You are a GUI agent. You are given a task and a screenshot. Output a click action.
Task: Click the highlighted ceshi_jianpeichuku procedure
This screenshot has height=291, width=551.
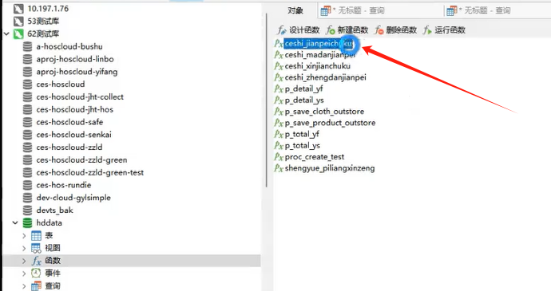pyautogui.click(x=319, y=44)
